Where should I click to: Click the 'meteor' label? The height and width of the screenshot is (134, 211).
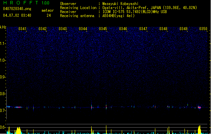coord(48,10)
